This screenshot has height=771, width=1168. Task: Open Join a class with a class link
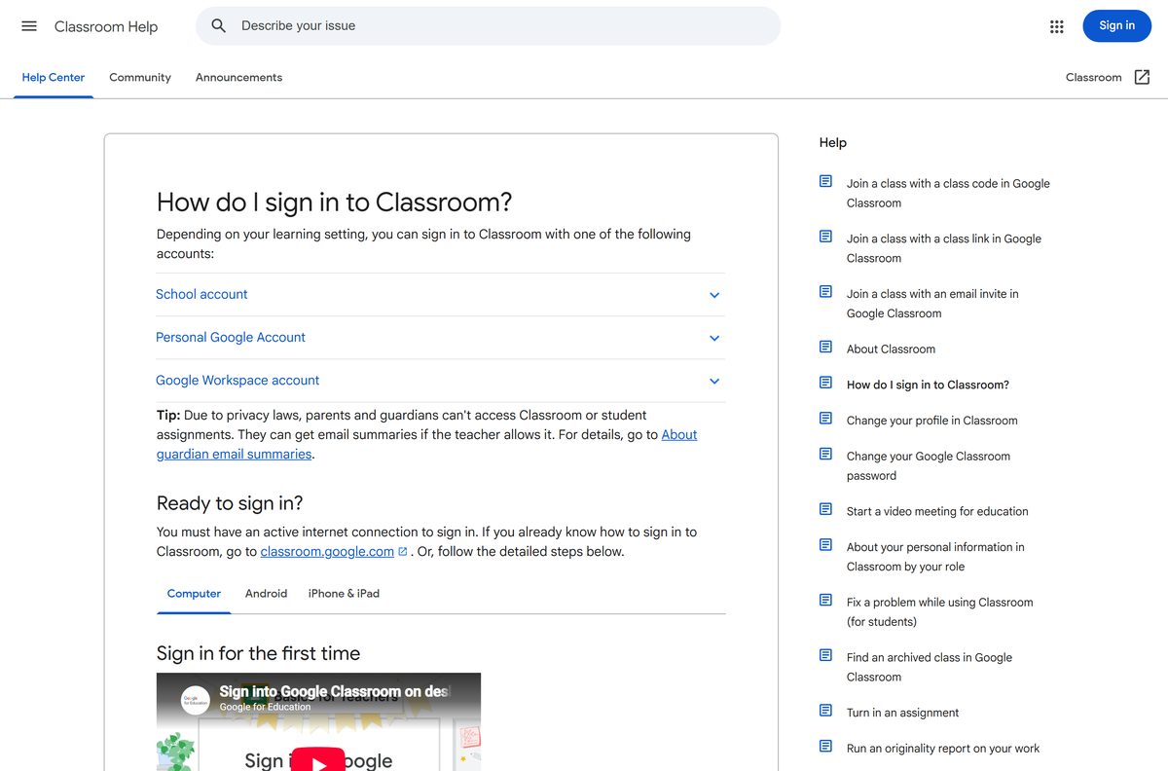click(x=944, y=248)
